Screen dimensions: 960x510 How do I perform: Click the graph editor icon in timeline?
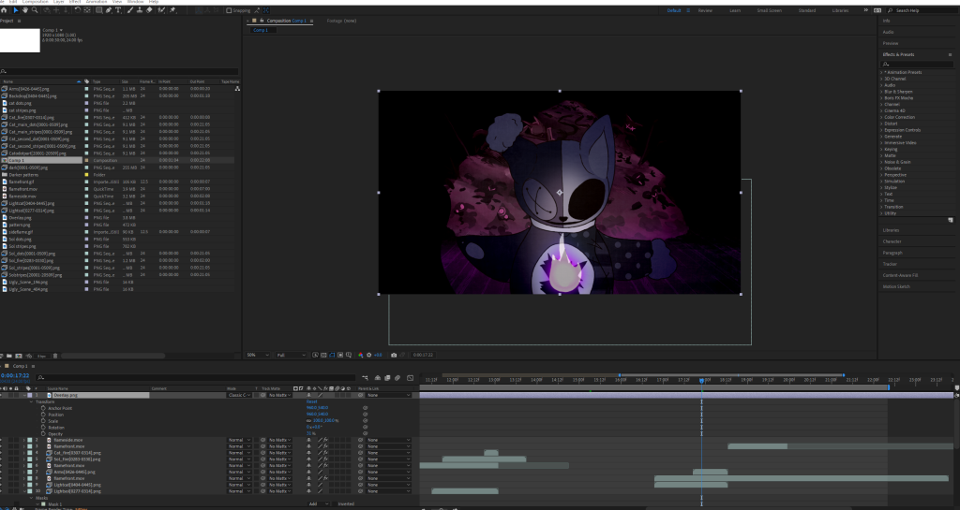(x=411, y=378)
